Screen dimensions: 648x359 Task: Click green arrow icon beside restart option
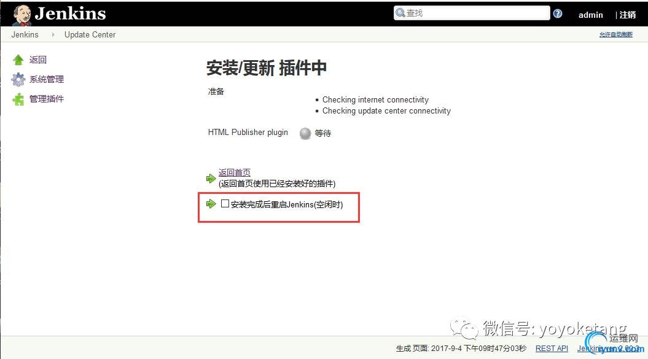(211, 204)
